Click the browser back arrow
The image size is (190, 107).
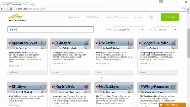pos(2,9)
